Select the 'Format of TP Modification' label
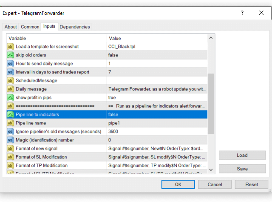 (42, 165)
